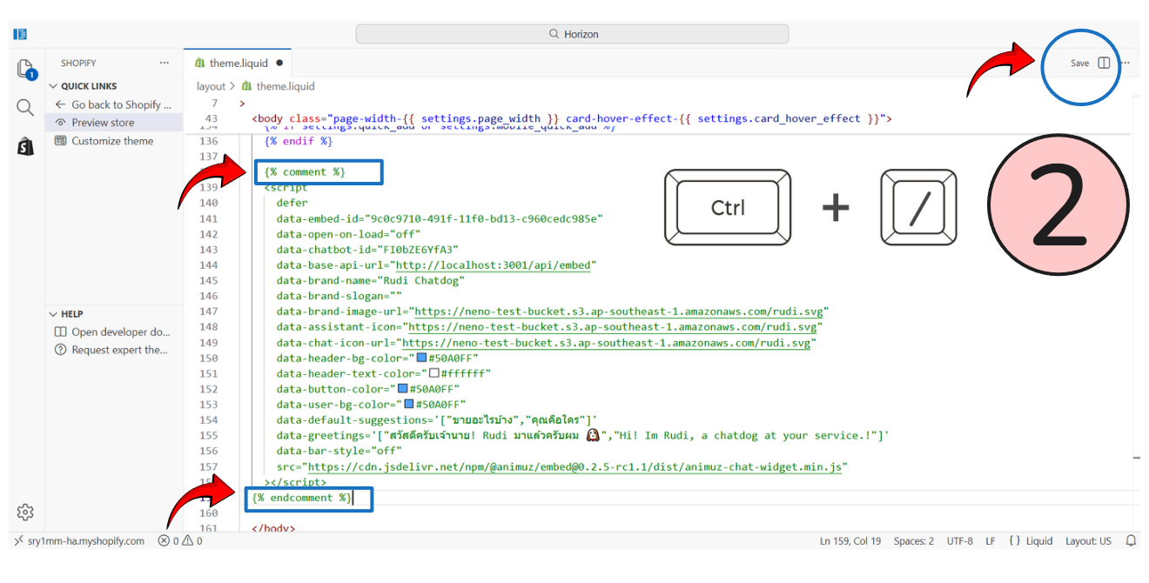Open the Shopify bag icon in activity bar

click(x=25, y=146)
